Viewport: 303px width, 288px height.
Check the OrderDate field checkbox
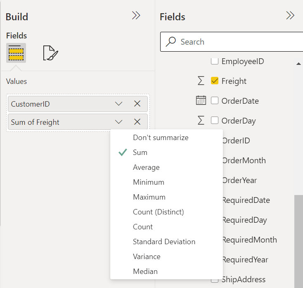click(215, 100)
